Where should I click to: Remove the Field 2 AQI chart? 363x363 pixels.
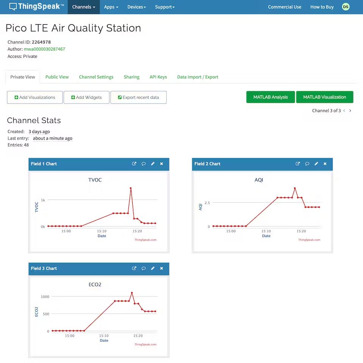click(325, 164)
